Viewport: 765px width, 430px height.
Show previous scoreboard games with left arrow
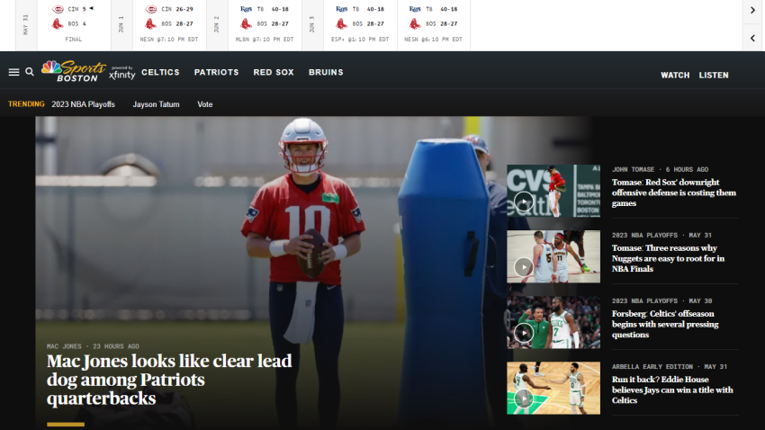(752, 38)
